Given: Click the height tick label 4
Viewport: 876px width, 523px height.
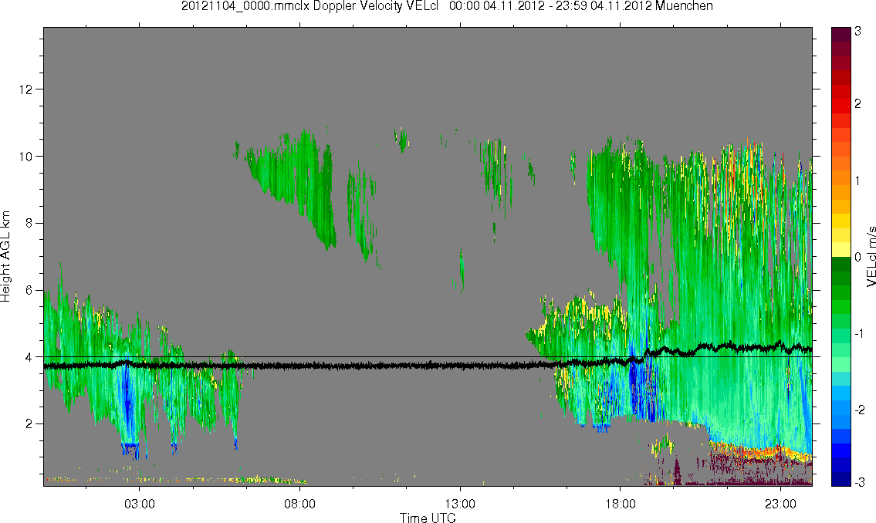Looking at the screenshot, I should (29, 357).
